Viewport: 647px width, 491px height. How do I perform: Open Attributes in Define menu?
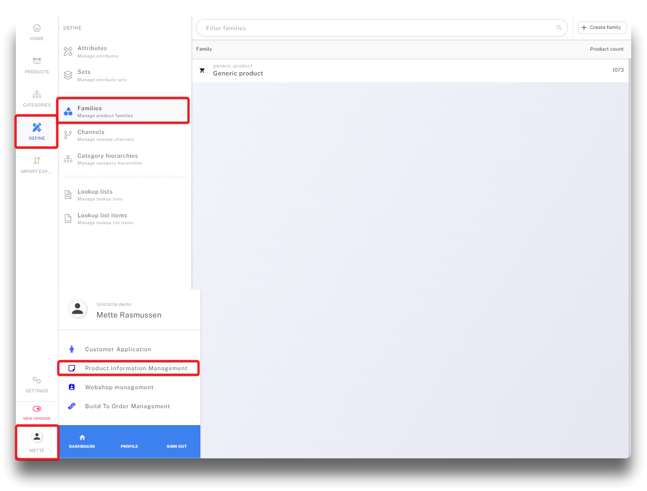(x=92, y=51)
